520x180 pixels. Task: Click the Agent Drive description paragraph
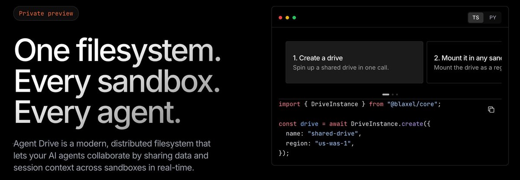pos(112,155)
